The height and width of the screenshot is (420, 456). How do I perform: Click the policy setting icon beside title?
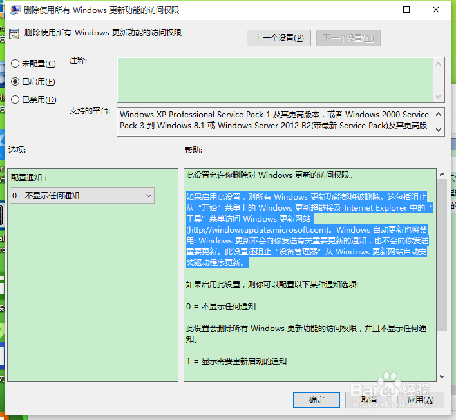[14, 33]
